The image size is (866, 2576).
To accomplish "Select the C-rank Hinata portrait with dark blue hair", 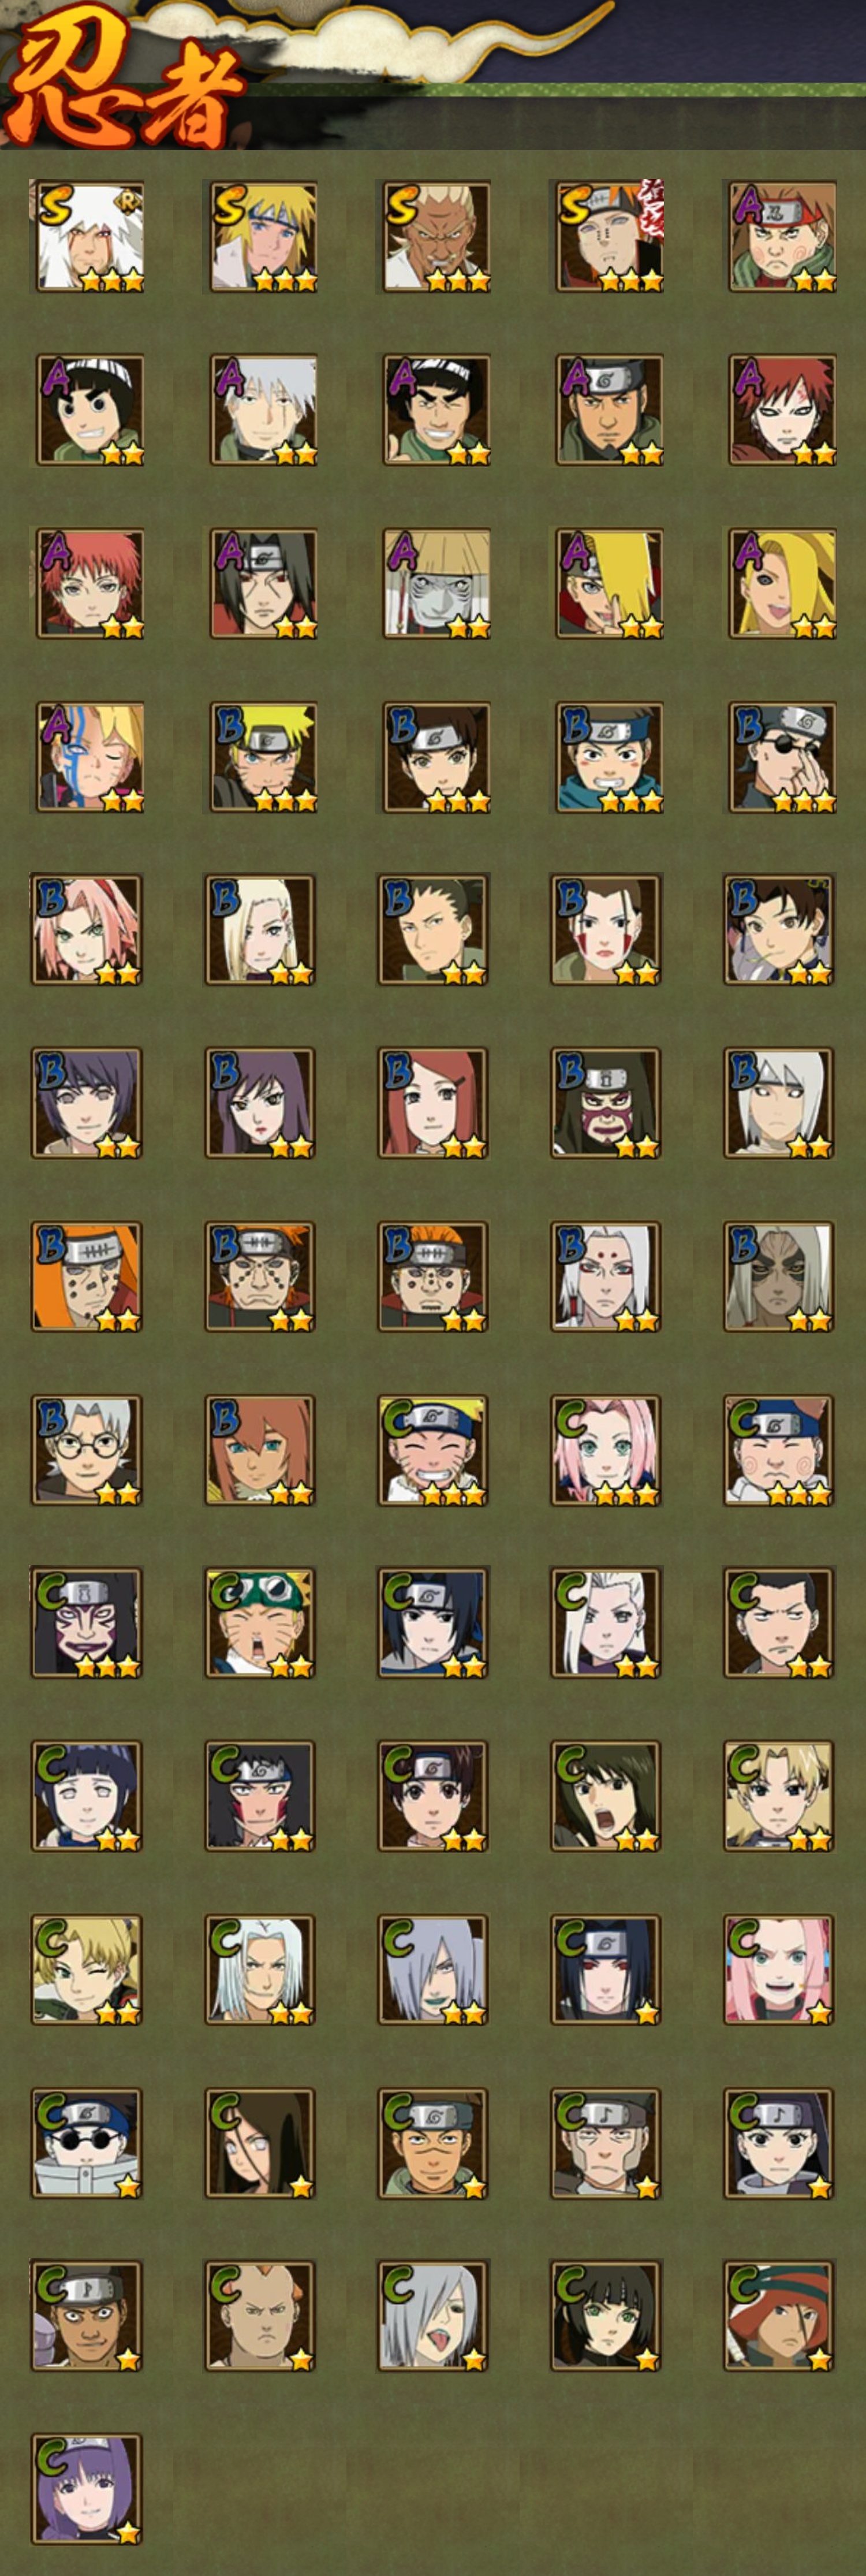I will coord(86,1796).
